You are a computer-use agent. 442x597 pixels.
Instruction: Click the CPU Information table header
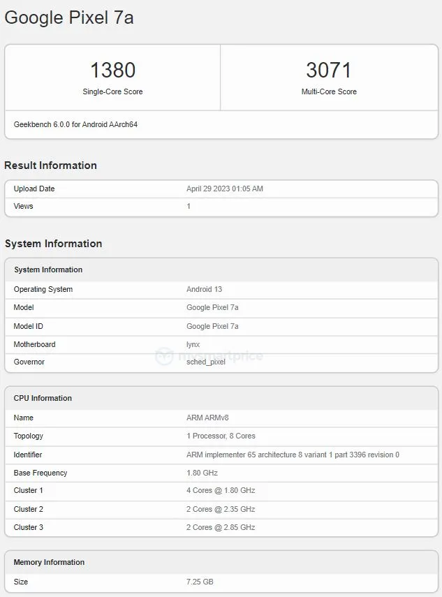click(43, 398)
